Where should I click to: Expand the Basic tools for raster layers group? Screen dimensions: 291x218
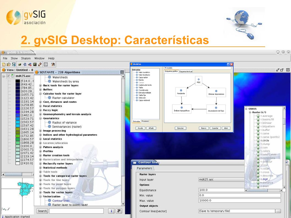pyautogui.click(x=40, y=85)
